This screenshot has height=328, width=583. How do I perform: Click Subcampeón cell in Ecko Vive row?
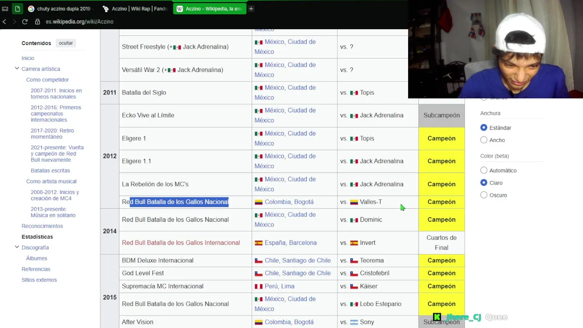[x=441, y=115]
